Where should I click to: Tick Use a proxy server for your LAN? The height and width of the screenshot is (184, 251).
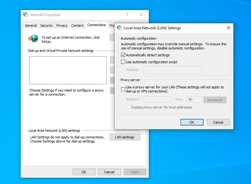(x=123, y=89)
